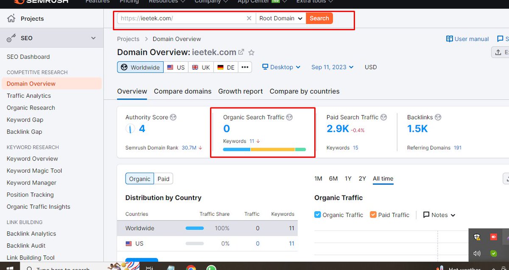The image size is (509, 270).
Task: Switch to the UK database
Action: [201, 67]
